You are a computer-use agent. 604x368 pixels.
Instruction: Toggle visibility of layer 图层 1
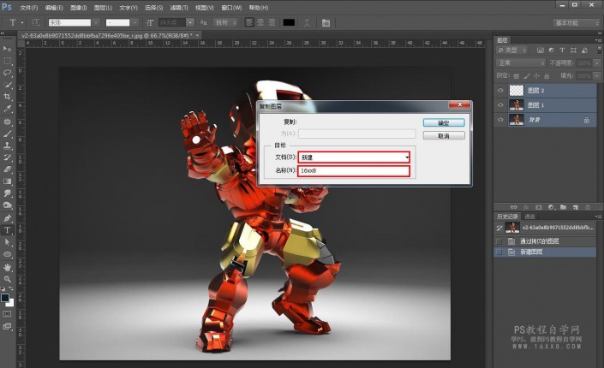coord(501,104)
